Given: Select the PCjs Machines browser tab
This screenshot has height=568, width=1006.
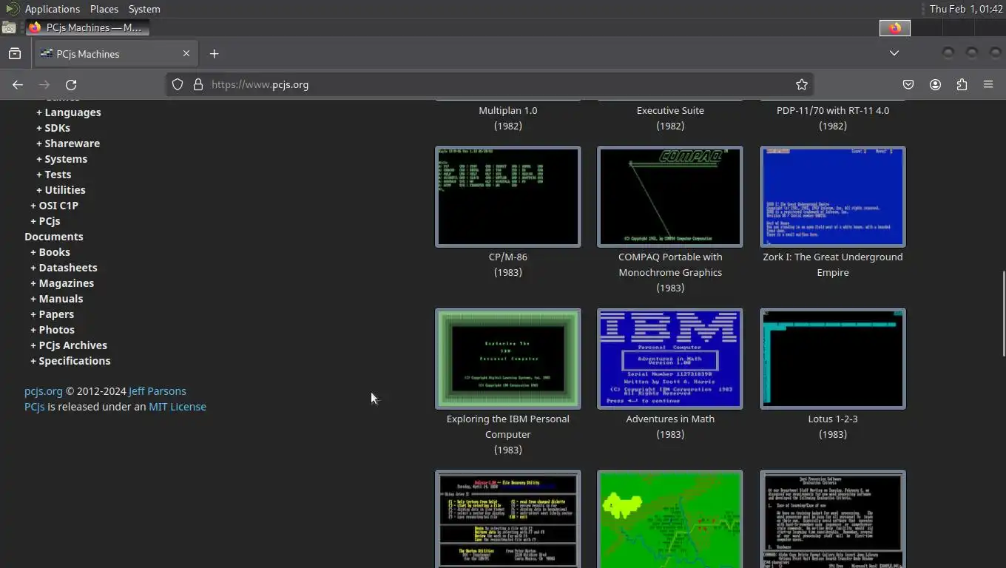Looking at the screenshot, I should (x=115, y=53).
